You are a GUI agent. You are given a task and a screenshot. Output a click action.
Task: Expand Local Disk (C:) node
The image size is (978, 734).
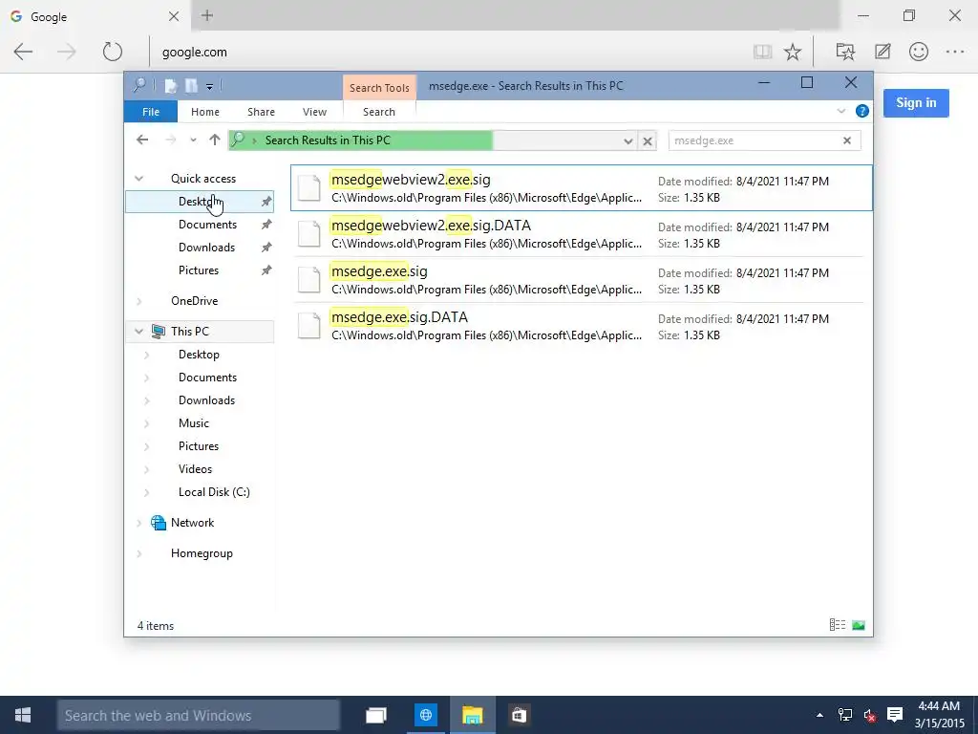146,492
